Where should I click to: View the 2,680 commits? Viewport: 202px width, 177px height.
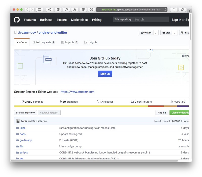coord(33,102)
